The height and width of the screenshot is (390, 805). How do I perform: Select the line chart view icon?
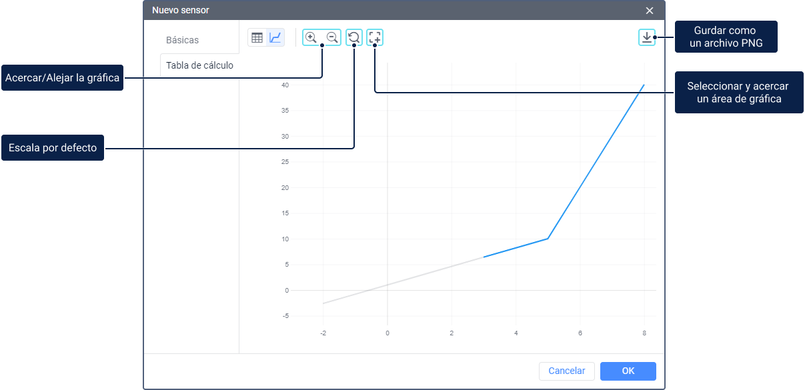(275, 38)
